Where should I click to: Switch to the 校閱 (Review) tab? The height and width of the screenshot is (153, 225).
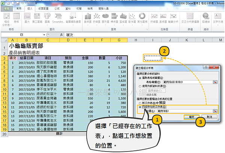click(79, 9)
